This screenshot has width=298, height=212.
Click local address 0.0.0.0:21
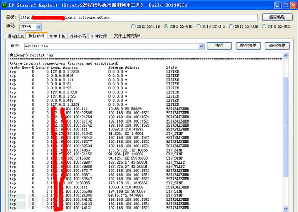61,84
